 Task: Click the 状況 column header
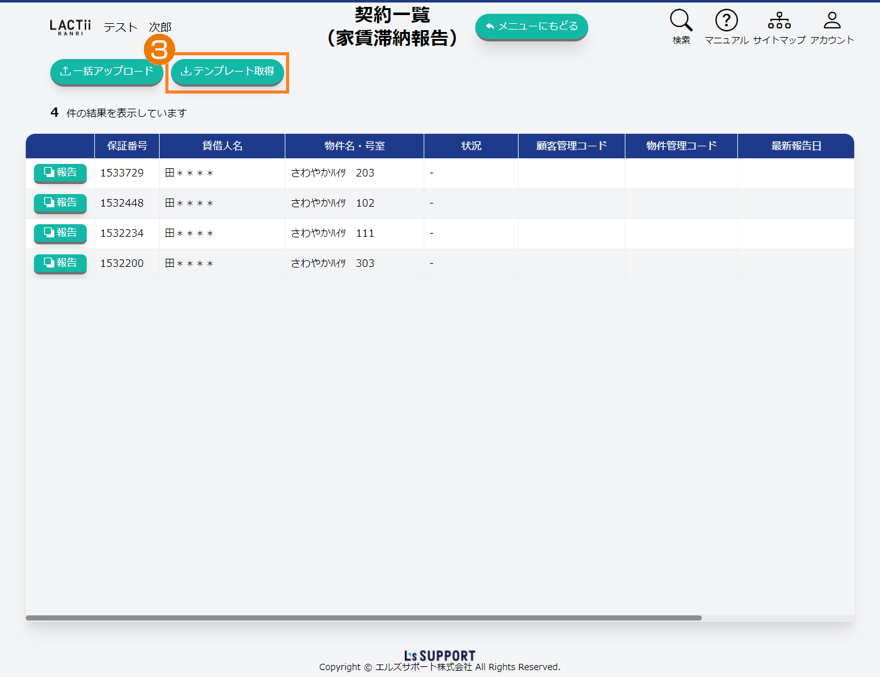(x=471, y=146)
